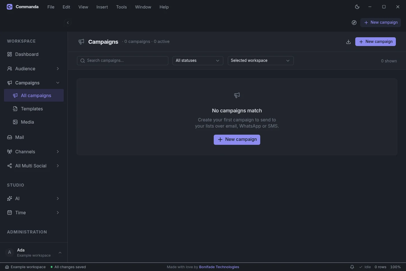Open the View menu

tap(83, 7)
